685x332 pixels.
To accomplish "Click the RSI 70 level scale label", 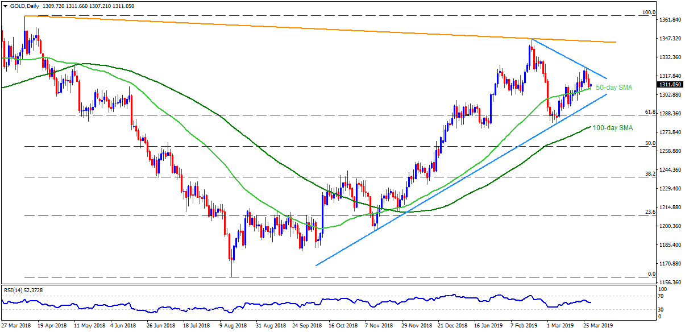I will 662,296.
